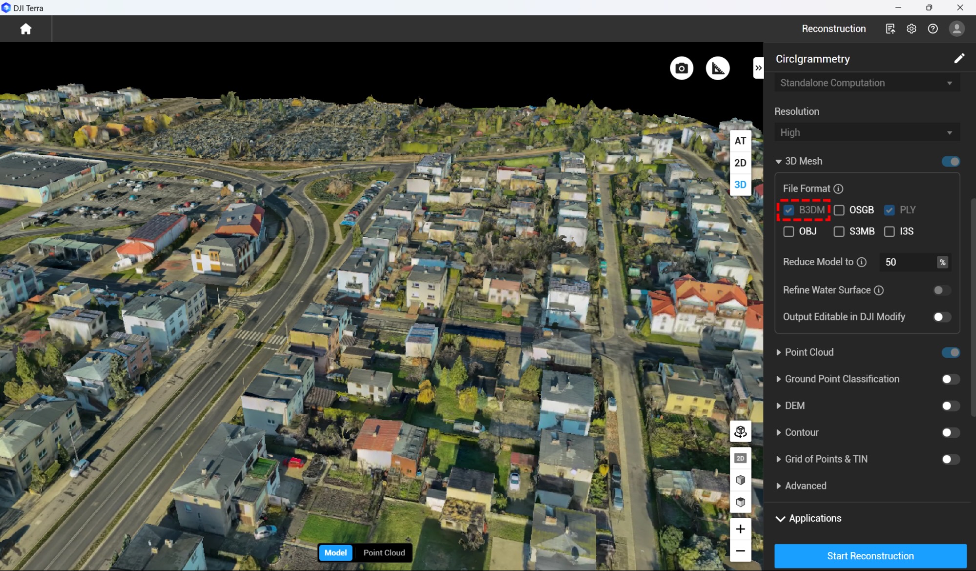Open the settings gear icon

(x=911, y=29)
